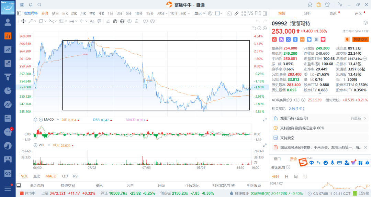Open quote panel settings gear

[x=366, y=23]
